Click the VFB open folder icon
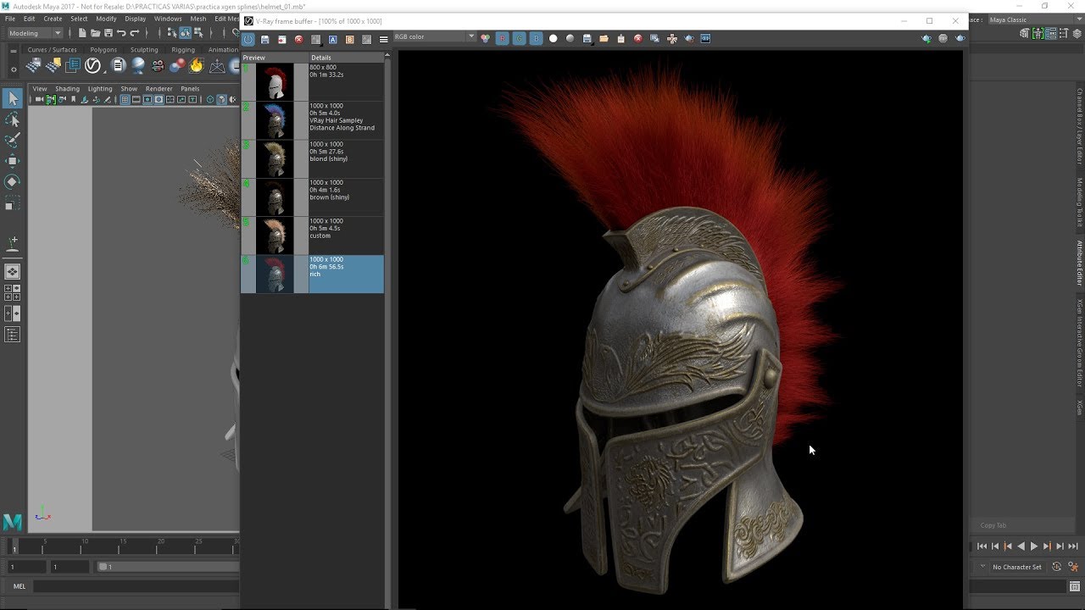 (604, 39)
